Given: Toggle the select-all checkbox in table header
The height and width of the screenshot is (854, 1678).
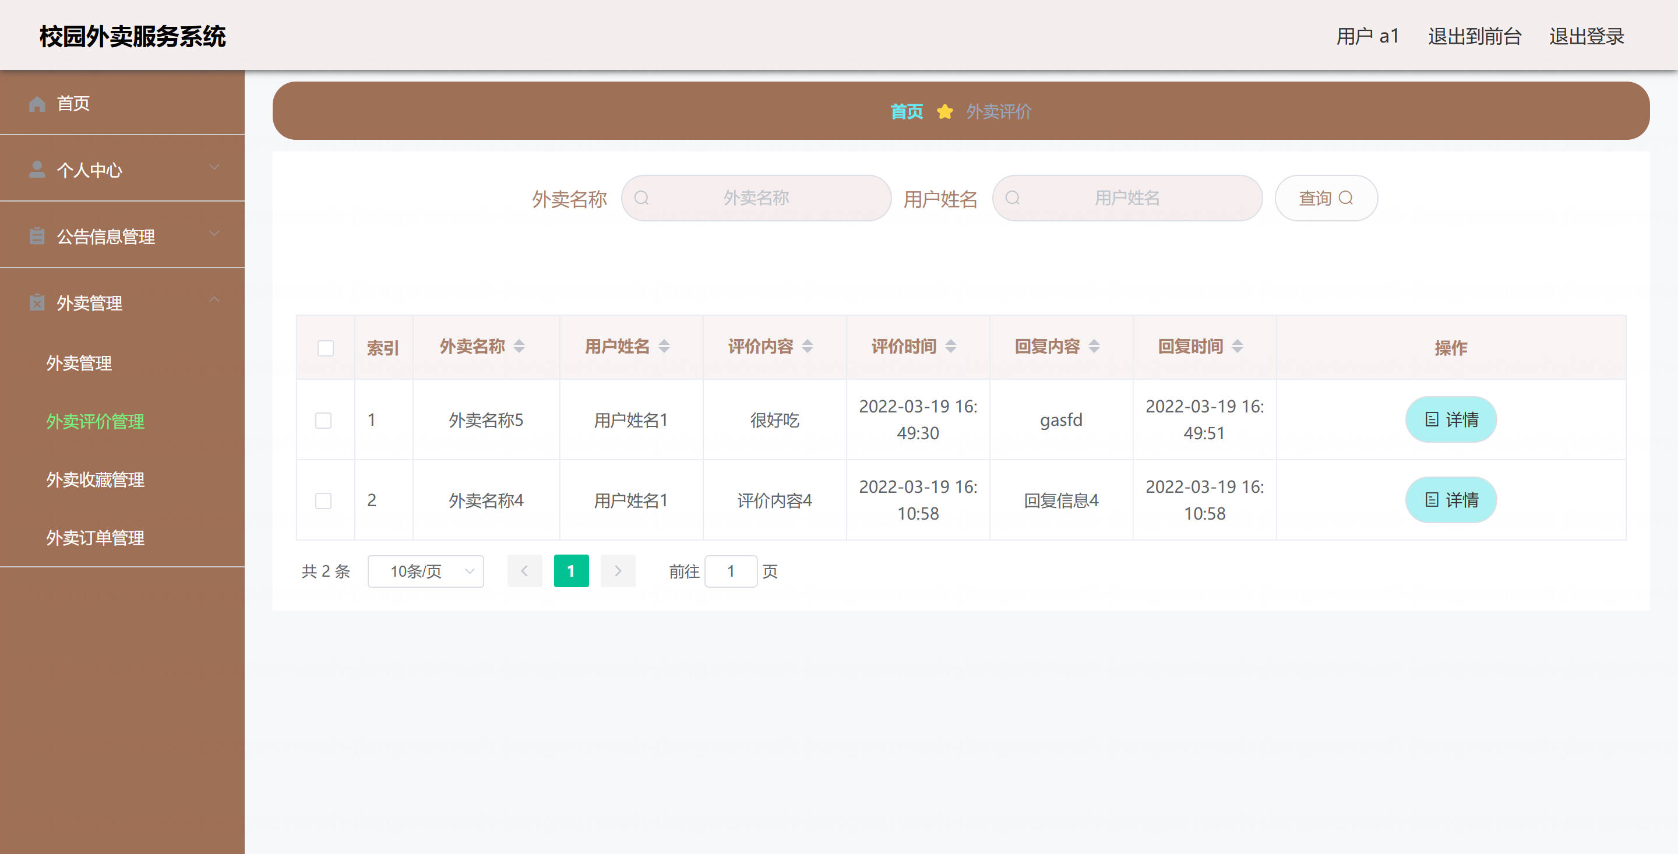Looking at the screenshot, I should point(326,348).
